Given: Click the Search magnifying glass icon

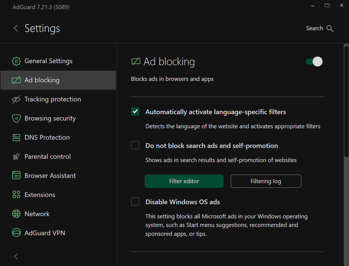Looking at the screenshot, I should click(x=330, y=29).
